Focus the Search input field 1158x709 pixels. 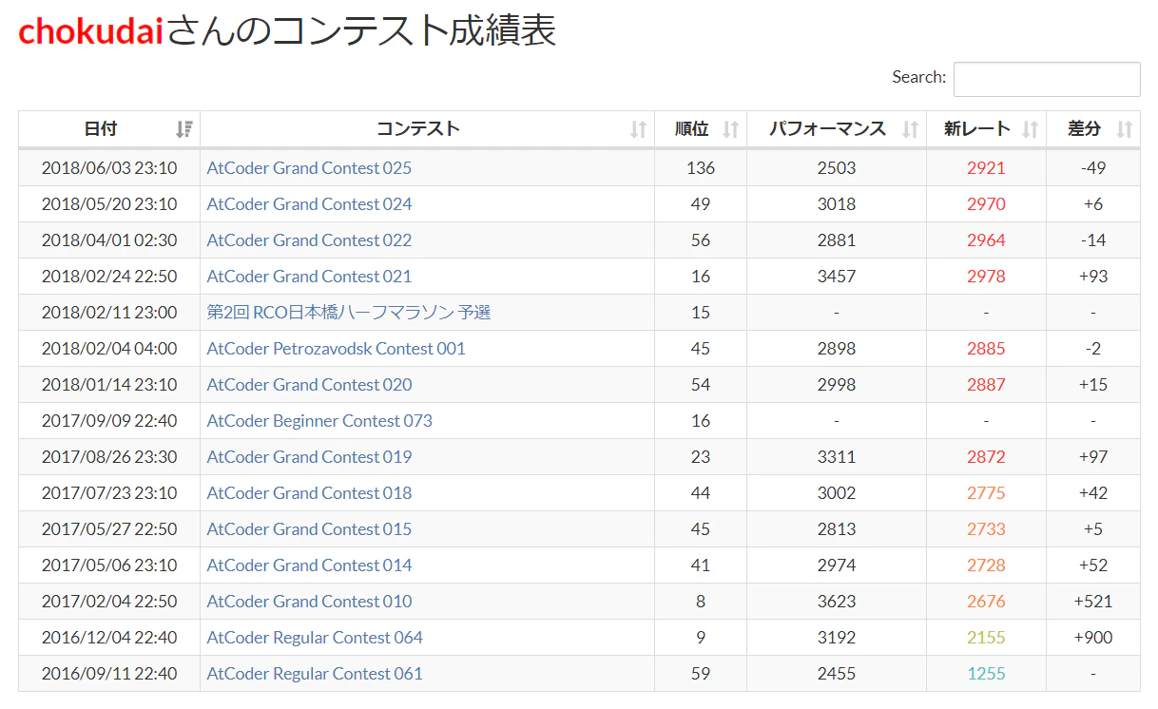[1047, 79]
